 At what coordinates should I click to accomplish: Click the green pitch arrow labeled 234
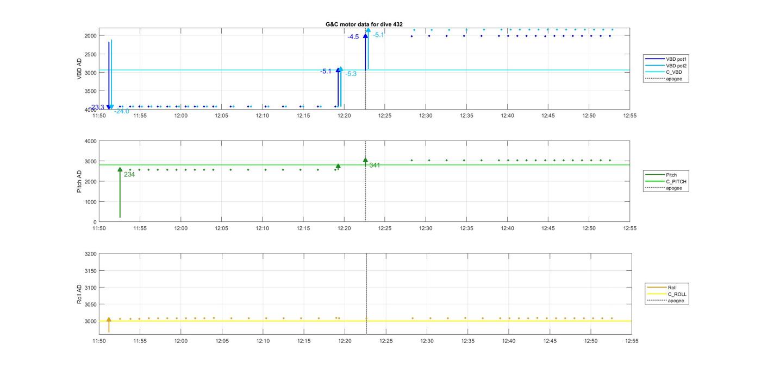tap(120, 193)
